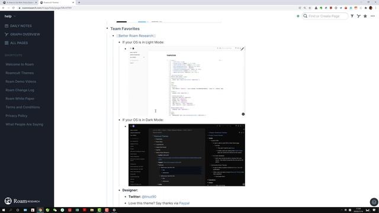379x213 pixels.
Task: Click the green extension icon in the toolbar
Action: click(321, 8)
